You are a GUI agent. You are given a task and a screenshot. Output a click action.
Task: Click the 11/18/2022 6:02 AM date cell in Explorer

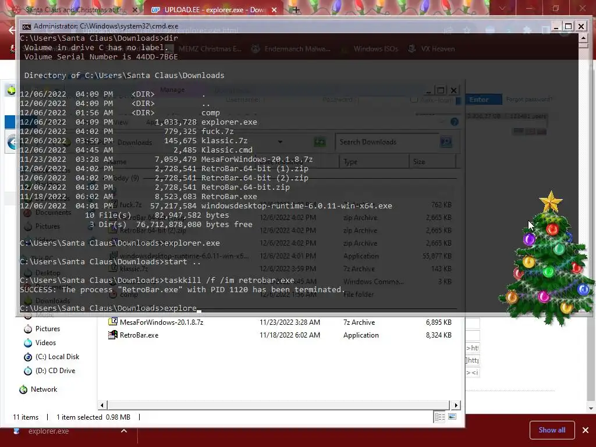(290, 335)
